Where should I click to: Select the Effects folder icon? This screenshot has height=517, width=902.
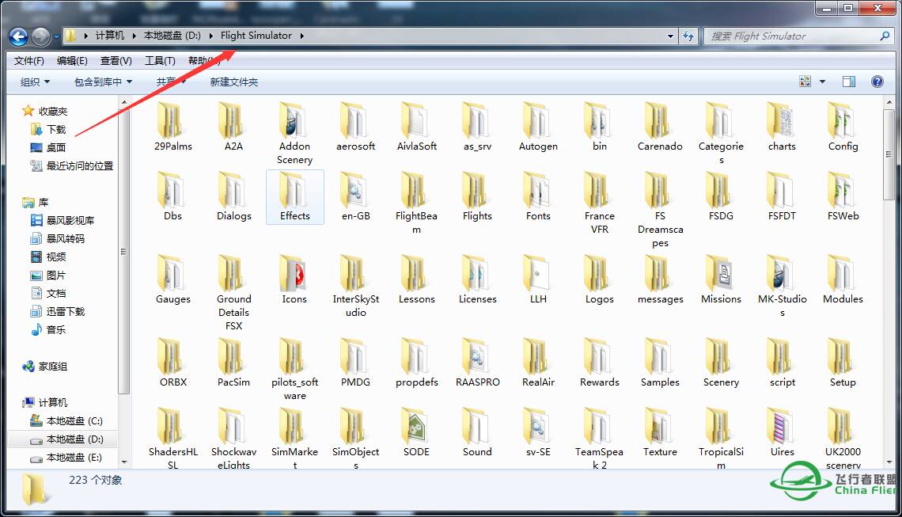click(x=294, y=190)
